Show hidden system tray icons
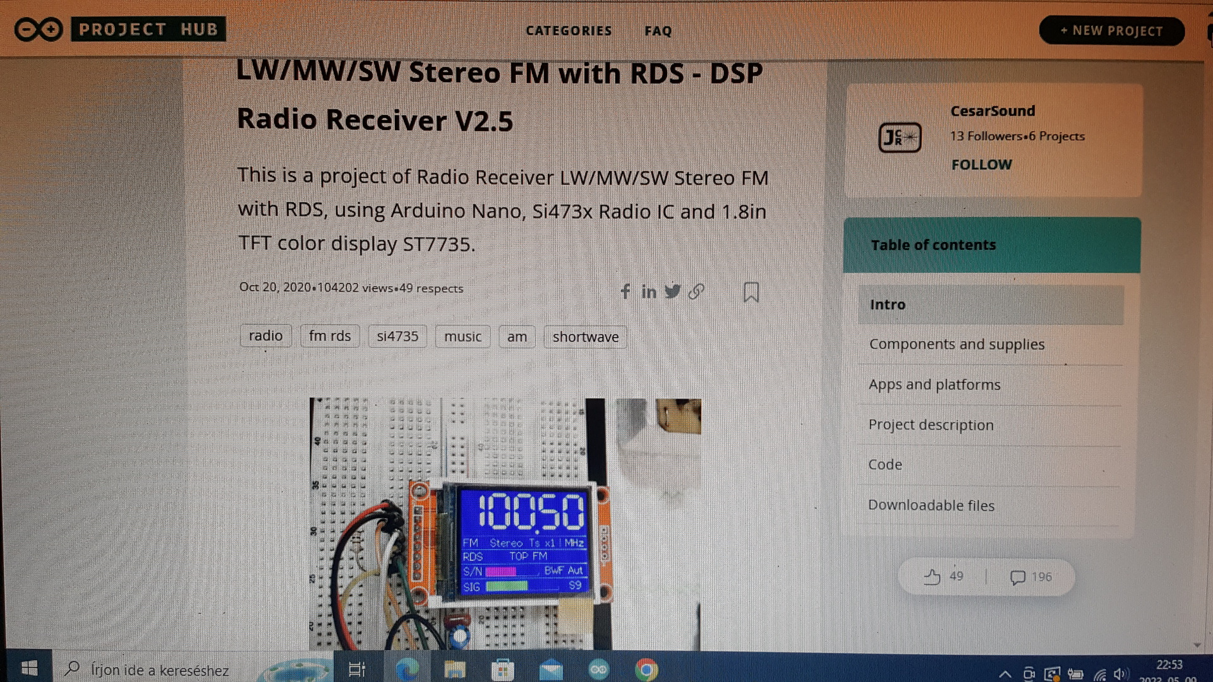Image resolution: width=1213 pixels, height=682 pixels. pyautogui.click(x=1005, y=674)
